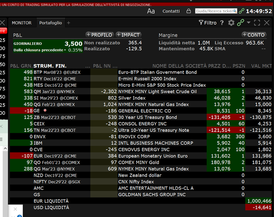
Task: Select the CVE instrument row
Action: [141, 150]
